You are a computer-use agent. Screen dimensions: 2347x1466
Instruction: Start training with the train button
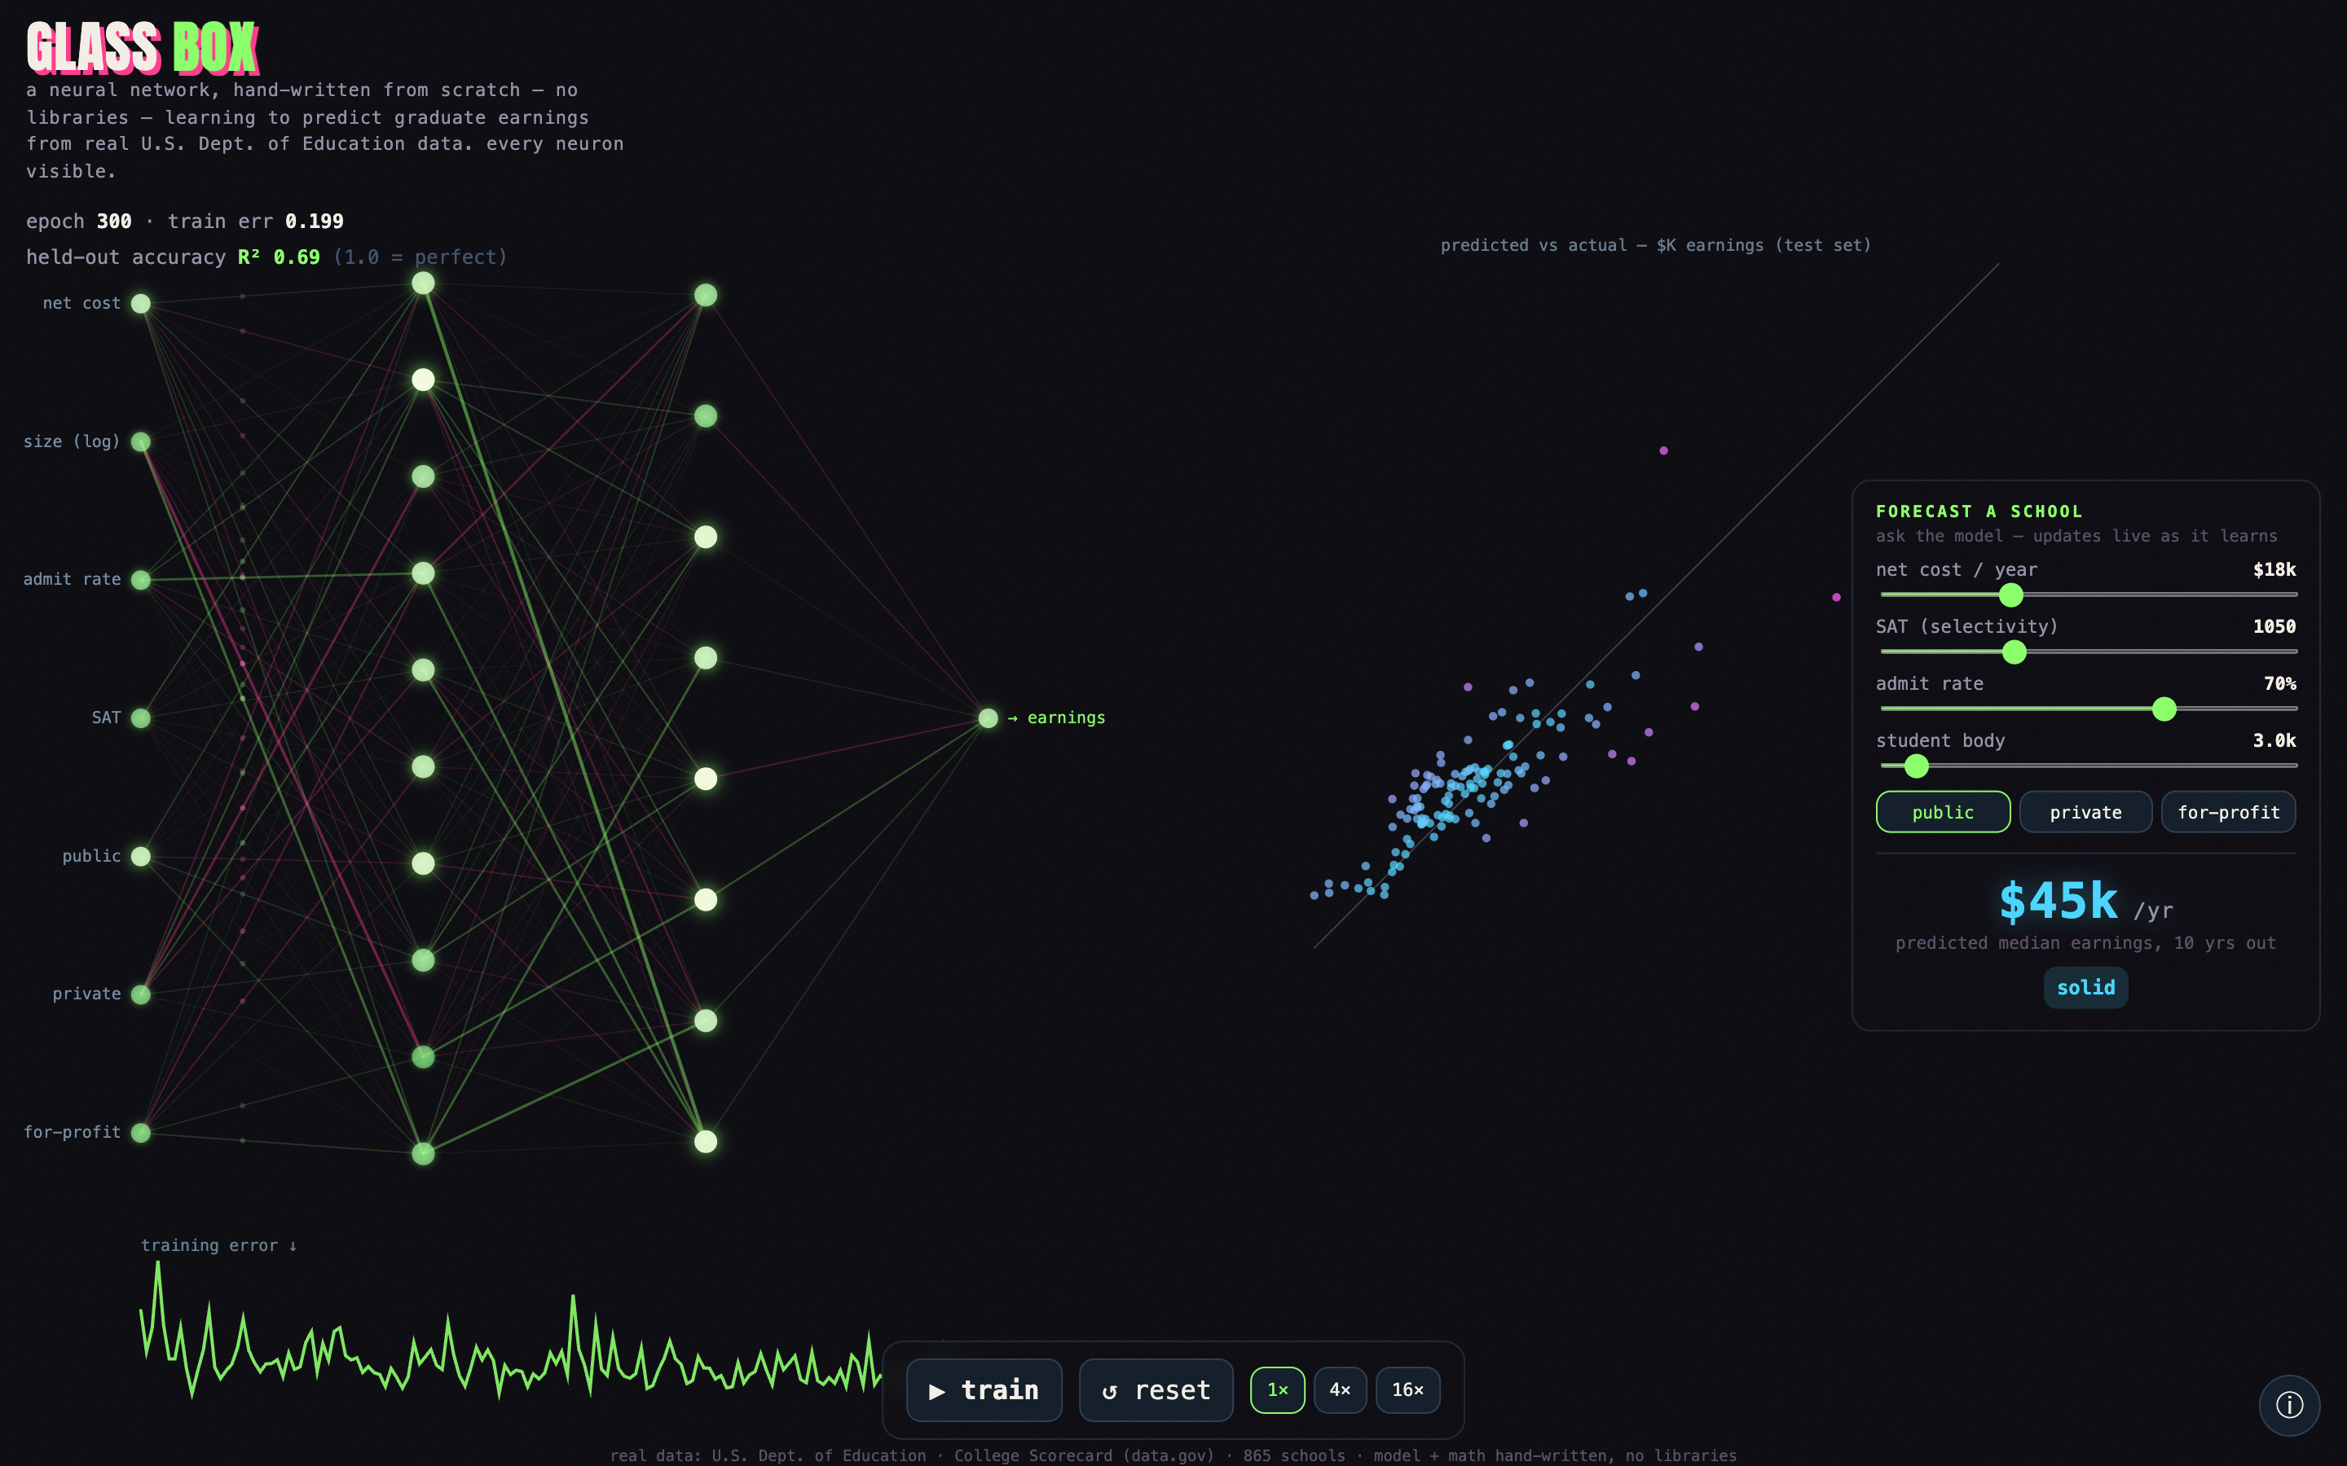pyautogui.click(x=984, y=1389)
